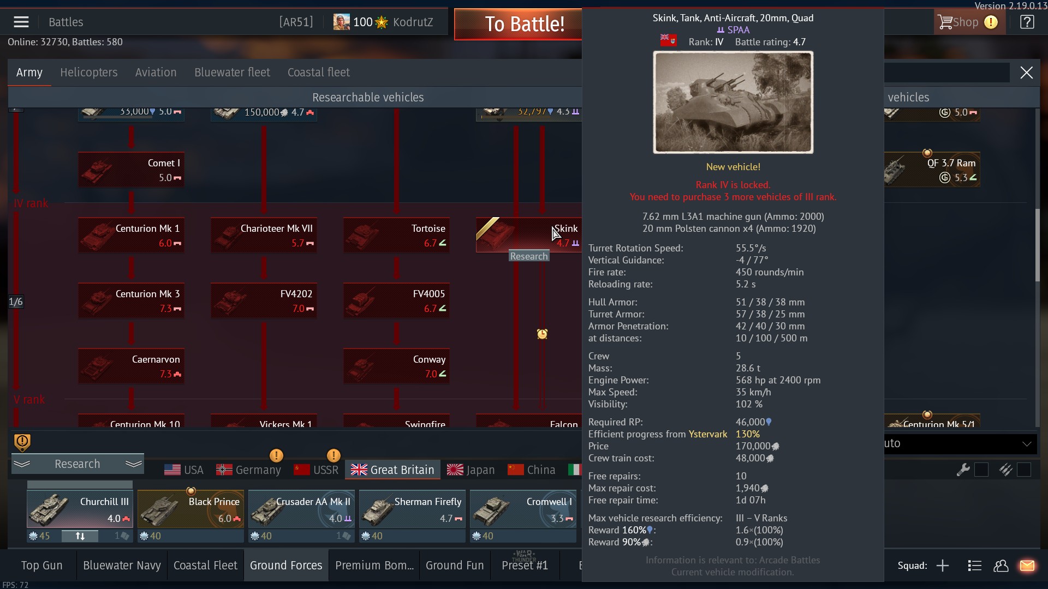Click the To Battle! button
1048x589 pixels.
[x=518, y=24]
